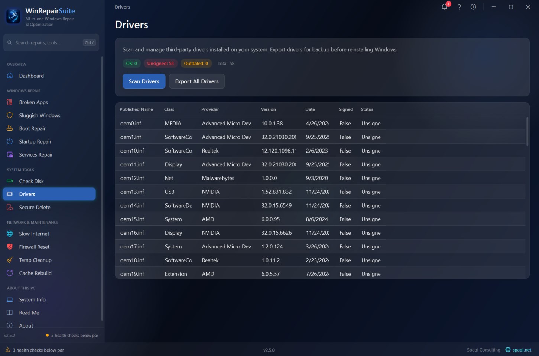
Task: Click the Temp Cleanup broom icon
Action: (x=10, y=260)
